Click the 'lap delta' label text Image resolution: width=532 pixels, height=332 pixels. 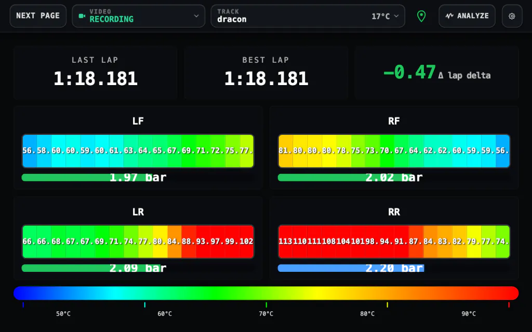tap(469, 75)
